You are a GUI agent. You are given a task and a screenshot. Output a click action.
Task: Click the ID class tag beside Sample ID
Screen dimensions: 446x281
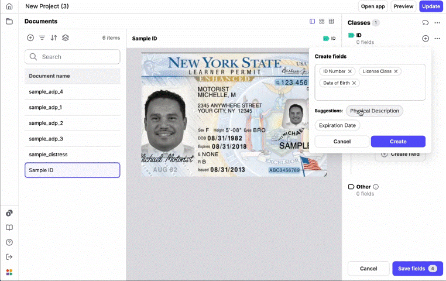[x=330, y=39]
